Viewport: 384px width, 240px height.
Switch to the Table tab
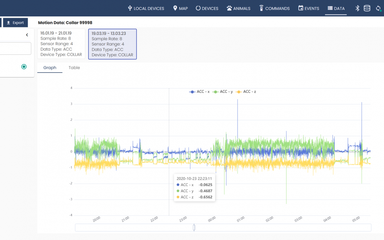point(74,68)
